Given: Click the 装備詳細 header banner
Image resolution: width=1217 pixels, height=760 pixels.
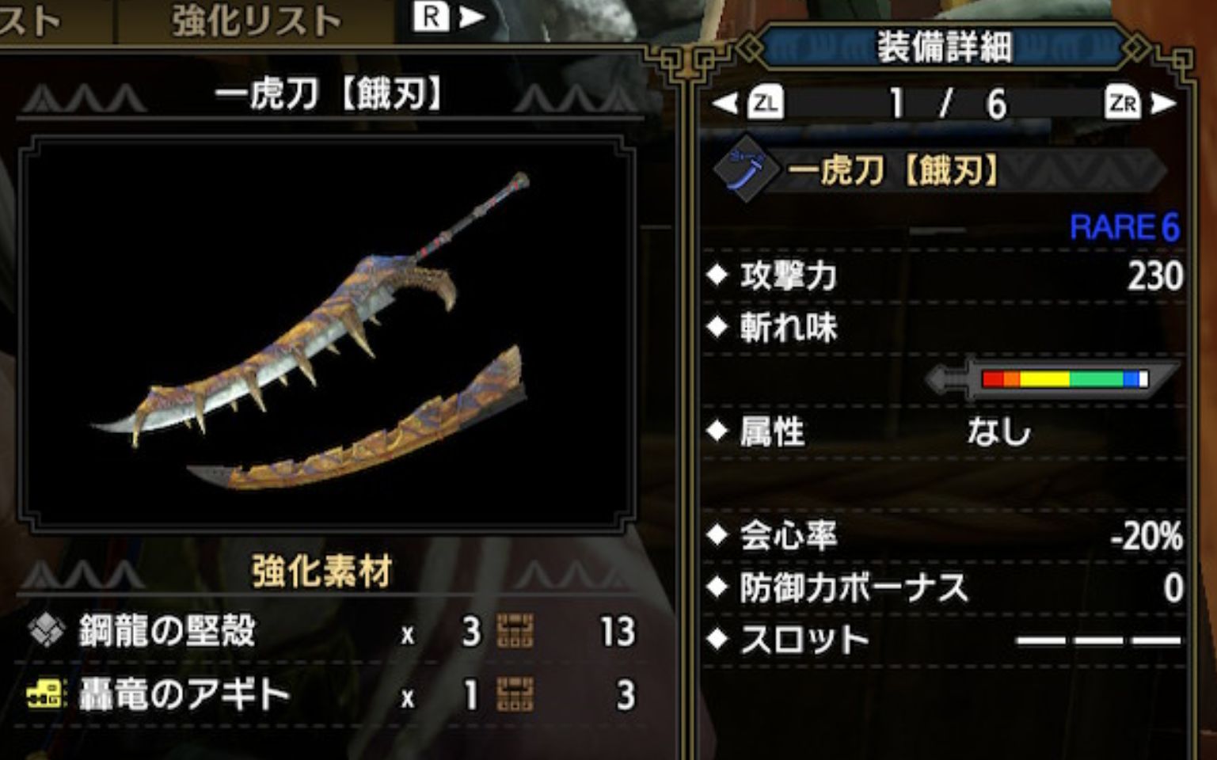Looking at the screenshot, I should point(944,47).
